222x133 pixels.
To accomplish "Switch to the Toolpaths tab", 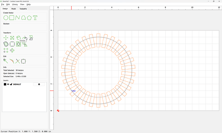I will tap(23, 9).
